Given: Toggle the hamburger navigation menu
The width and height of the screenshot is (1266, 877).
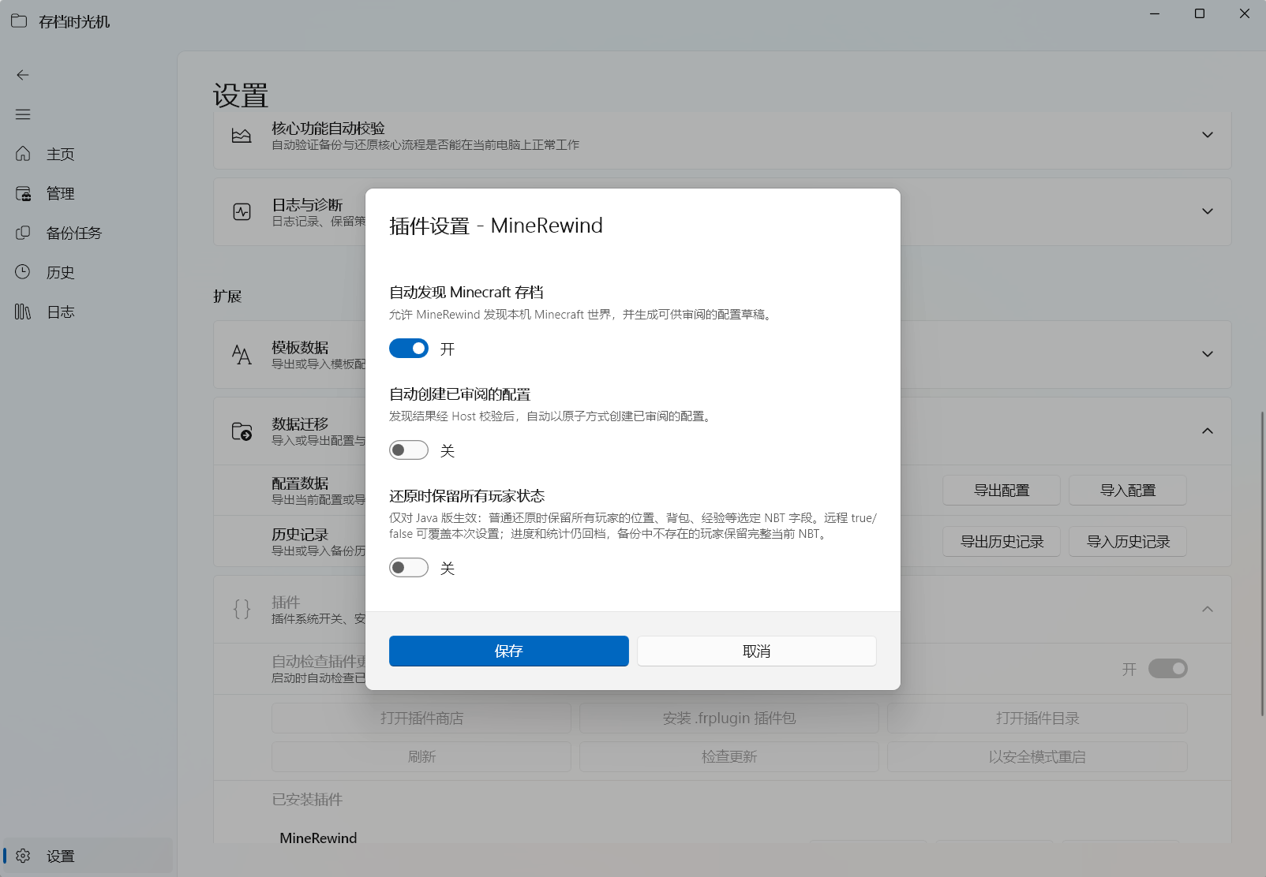Looking at the screenshot, I should [x=23, y=114].
